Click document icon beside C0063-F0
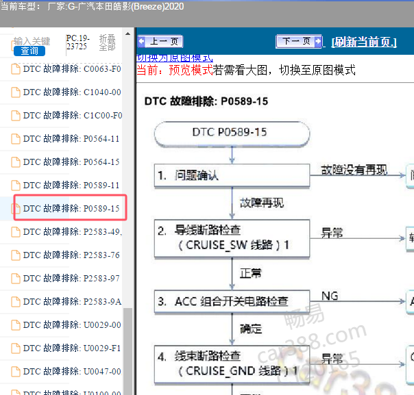The image size is (414, 395). pyautogui.click(x=16, y=69)
